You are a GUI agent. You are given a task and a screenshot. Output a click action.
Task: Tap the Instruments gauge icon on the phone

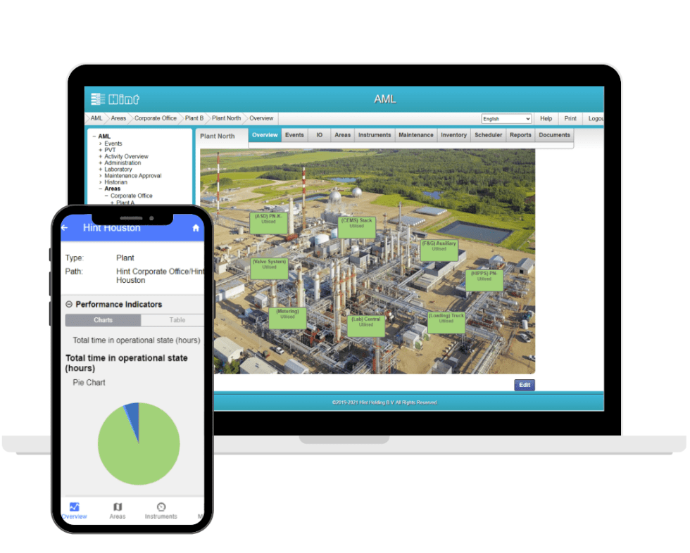click(x=161, y=508)
